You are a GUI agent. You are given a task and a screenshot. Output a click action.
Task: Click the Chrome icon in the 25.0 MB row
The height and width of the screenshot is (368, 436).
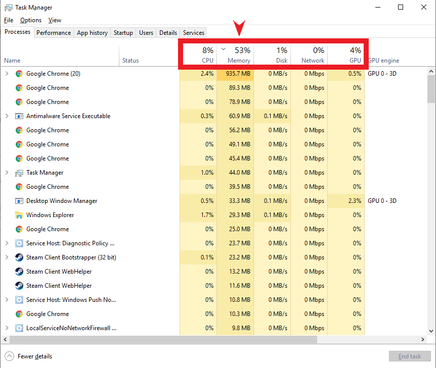19,229
